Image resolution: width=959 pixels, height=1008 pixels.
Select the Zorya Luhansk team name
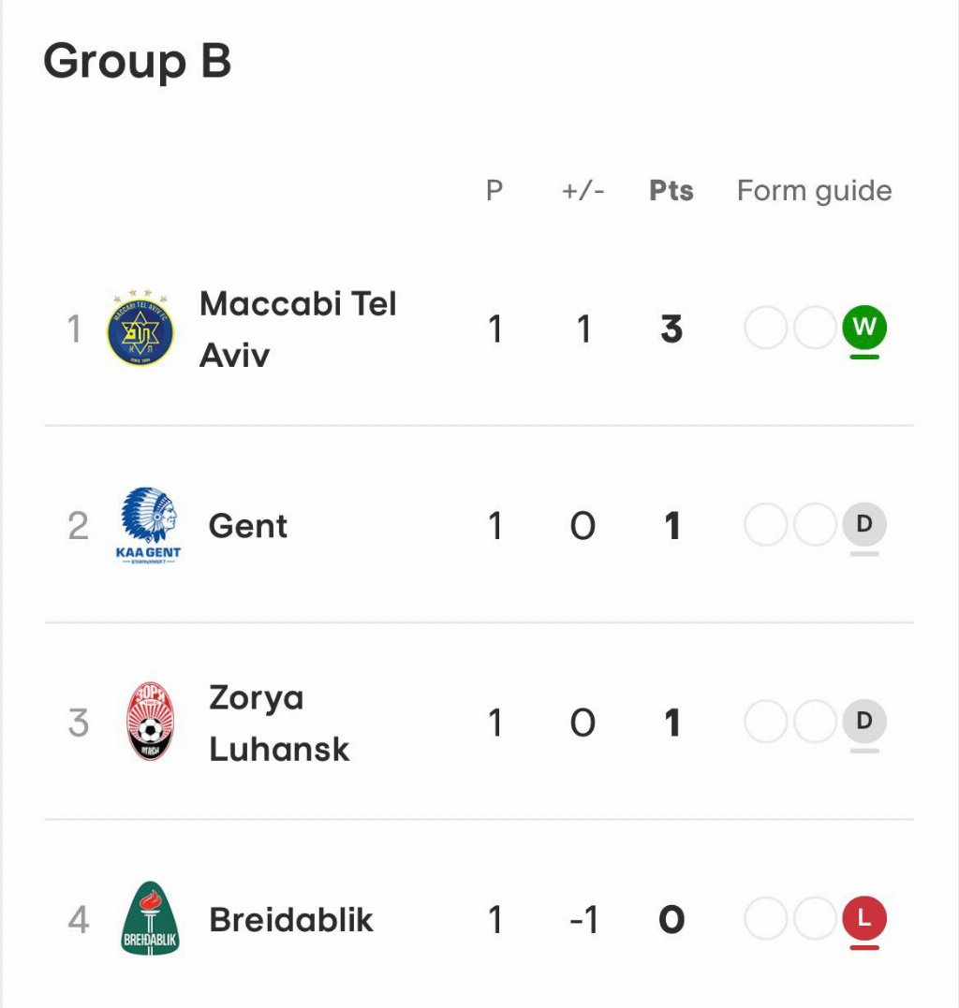click(279, 723)
